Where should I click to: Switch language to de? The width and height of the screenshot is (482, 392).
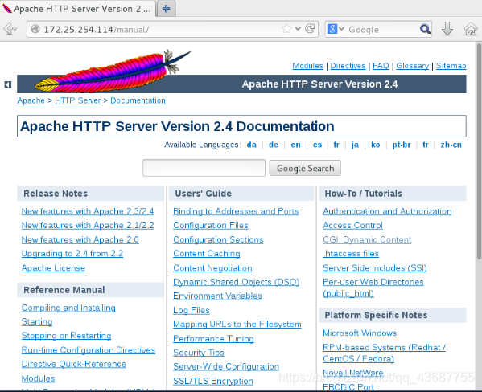[274, 145]
